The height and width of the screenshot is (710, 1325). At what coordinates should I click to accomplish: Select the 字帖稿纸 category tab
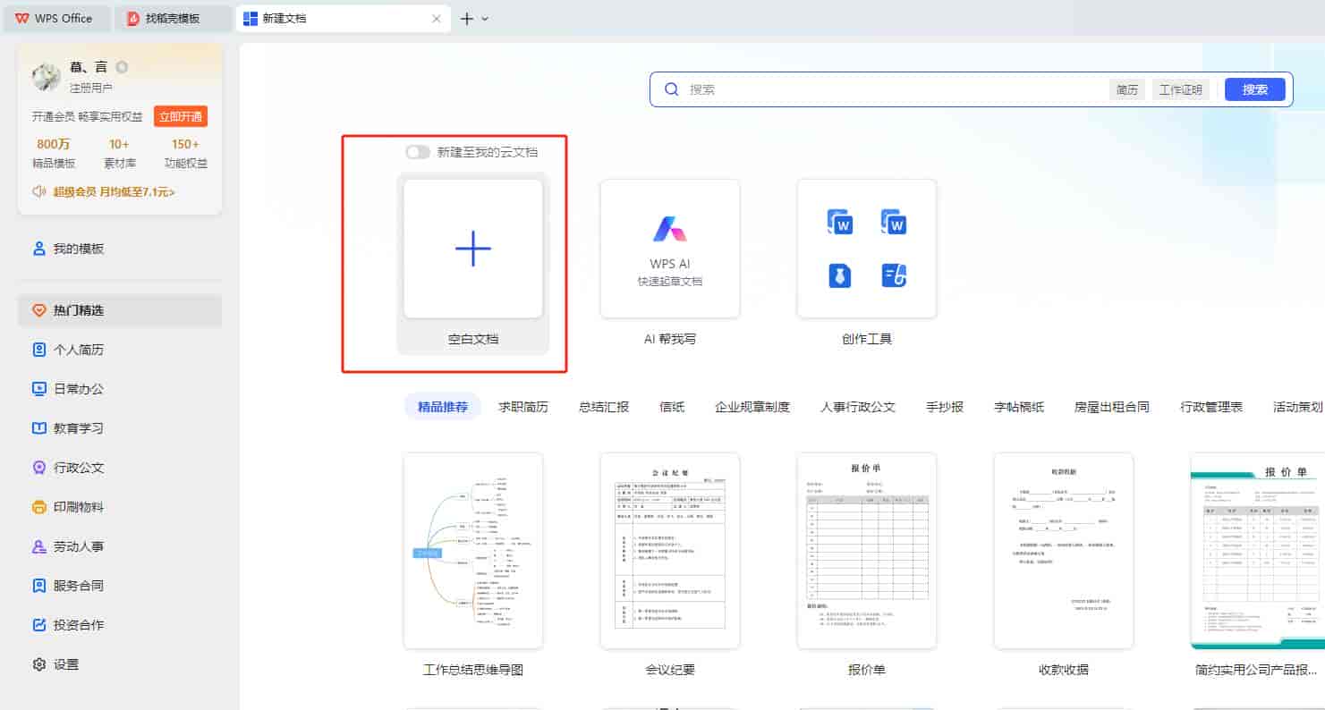[x=1019, y=407]
